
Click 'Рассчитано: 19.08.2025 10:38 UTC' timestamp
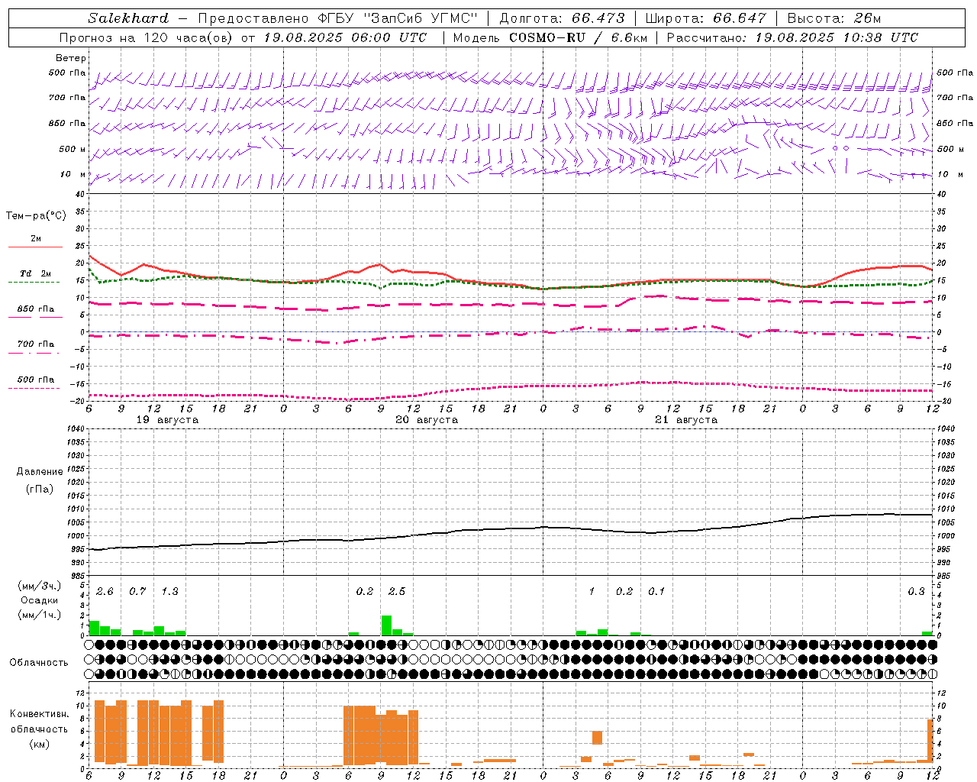[x=792, y=37]
